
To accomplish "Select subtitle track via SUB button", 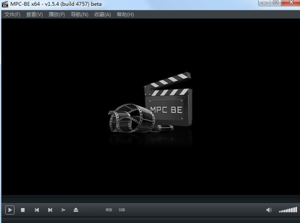I will (122, 210).
